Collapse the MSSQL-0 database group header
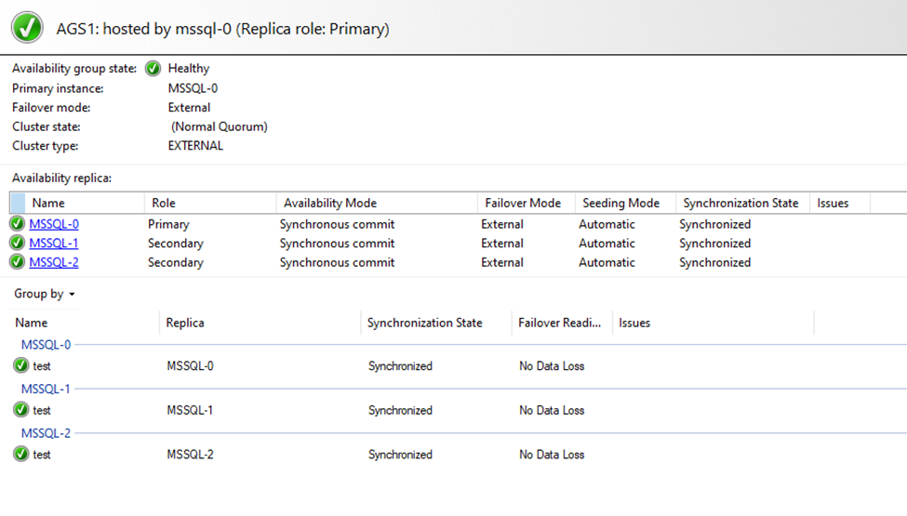This screenshot has width=907, height=516. point(46,345)
